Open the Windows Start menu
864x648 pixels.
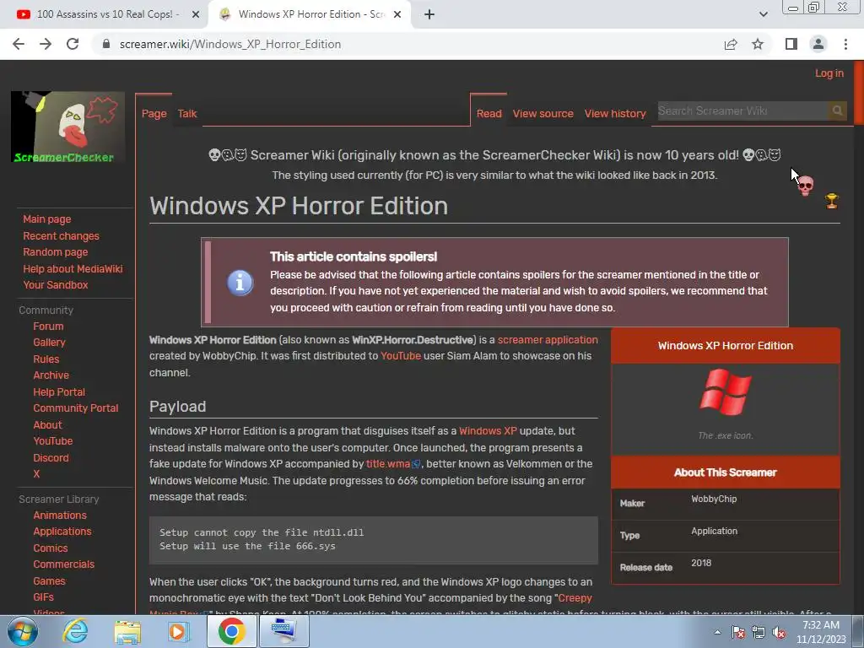[22, 631]
